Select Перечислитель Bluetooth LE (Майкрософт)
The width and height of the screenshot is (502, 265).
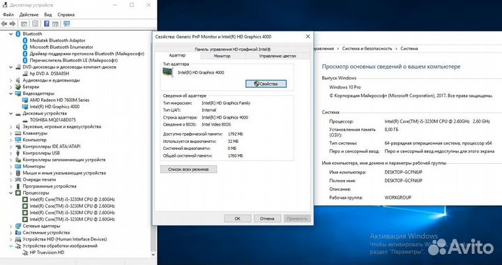[74, 61]
